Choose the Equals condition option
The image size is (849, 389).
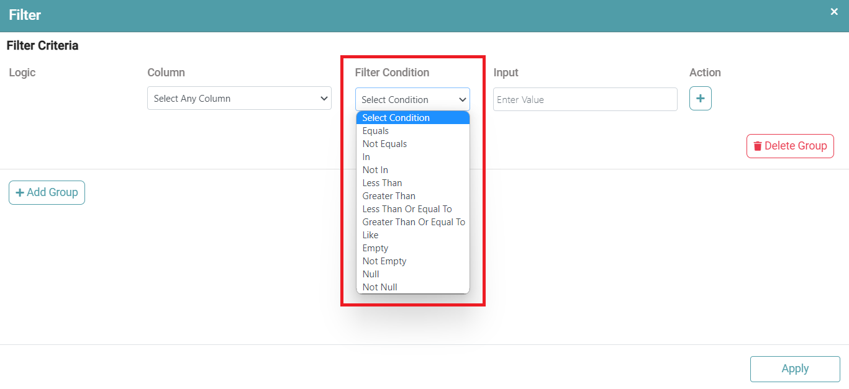376,131
